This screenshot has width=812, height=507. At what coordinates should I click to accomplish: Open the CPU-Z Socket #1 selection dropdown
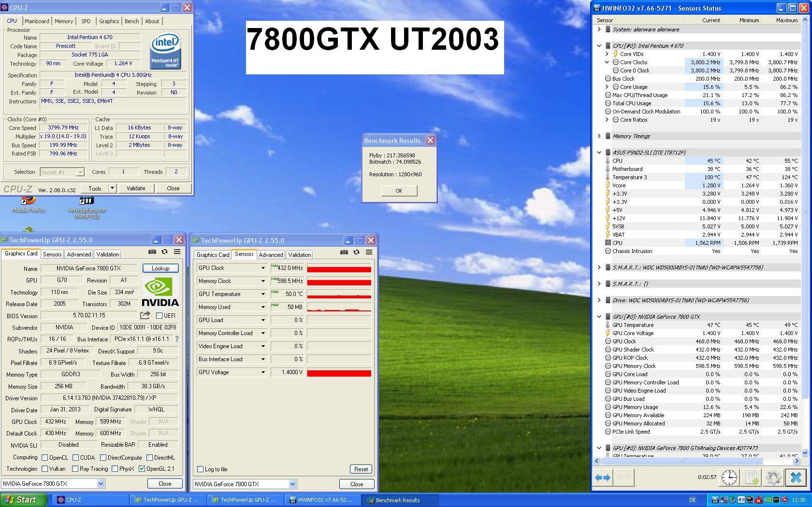80,172
